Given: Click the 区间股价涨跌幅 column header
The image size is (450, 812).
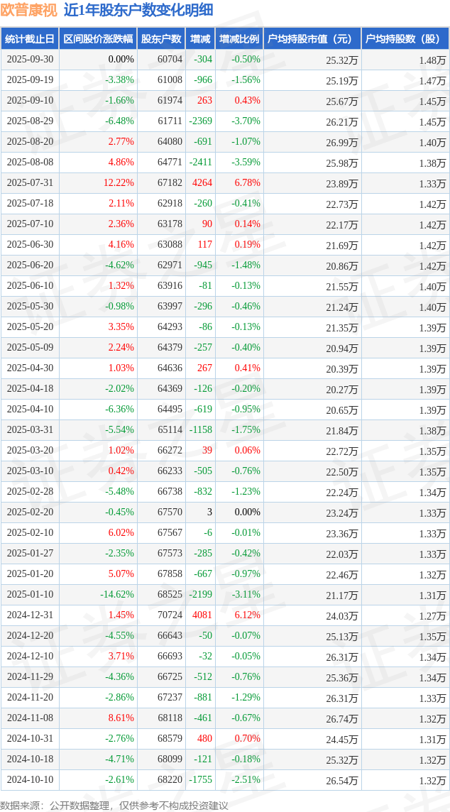Looking at the screenshot, I should point(97,39).
